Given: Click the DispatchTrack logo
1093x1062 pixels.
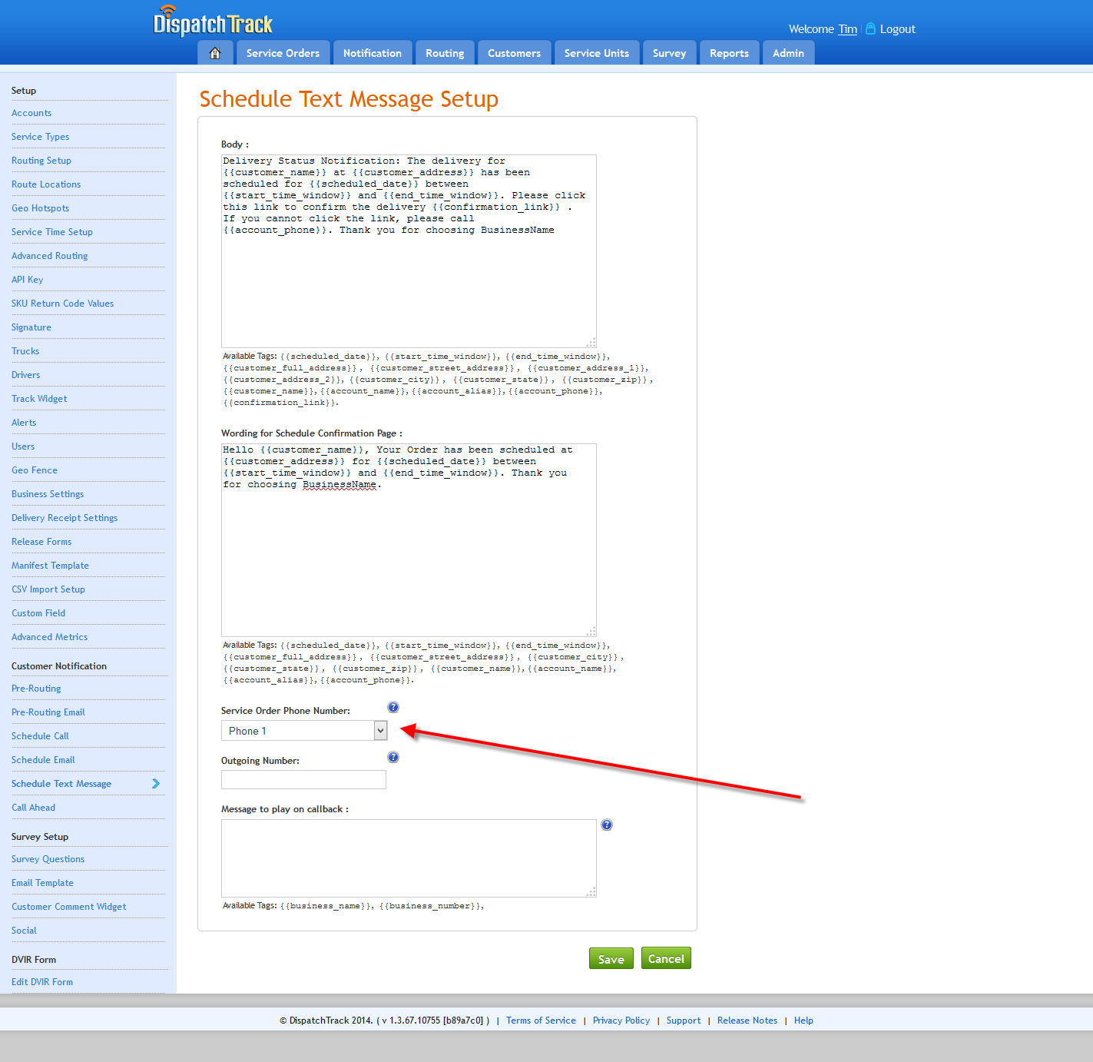Looking at the screenshot, I should click(213, 22).
